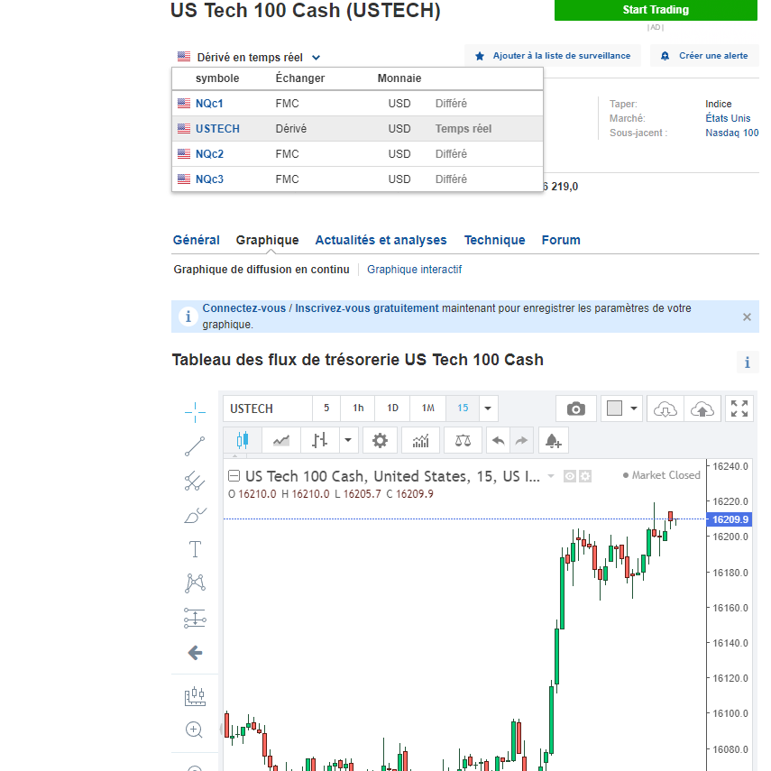This screenshot has width=771, height=771.
Task: Collapse the US Tech 100 Cash legend
Action: 234,475
